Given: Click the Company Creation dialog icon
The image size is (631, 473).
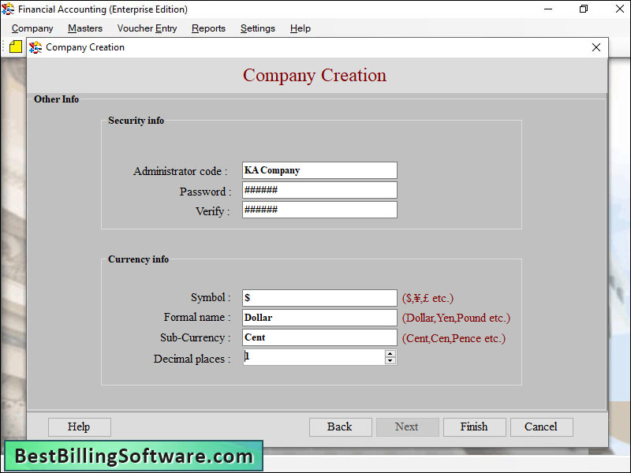Looking at the screenshot, I should pos(35,47).
